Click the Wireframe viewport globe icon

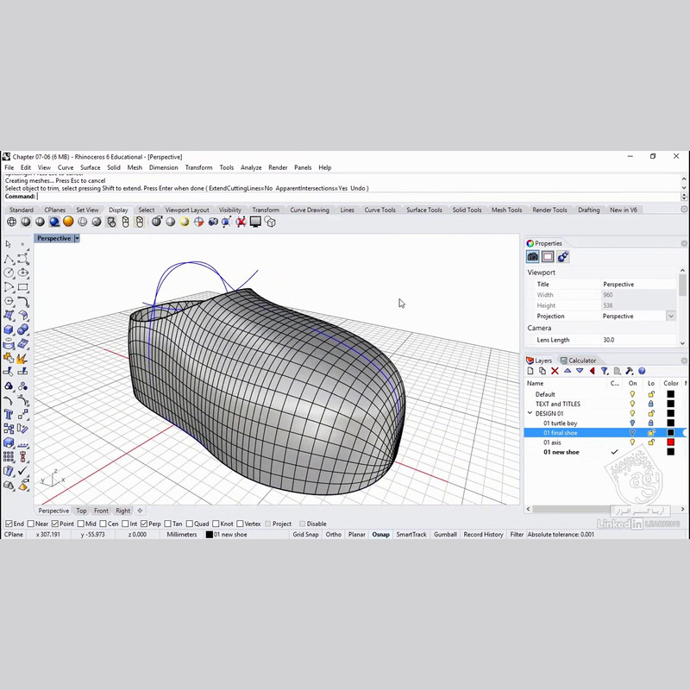(11, 222)
